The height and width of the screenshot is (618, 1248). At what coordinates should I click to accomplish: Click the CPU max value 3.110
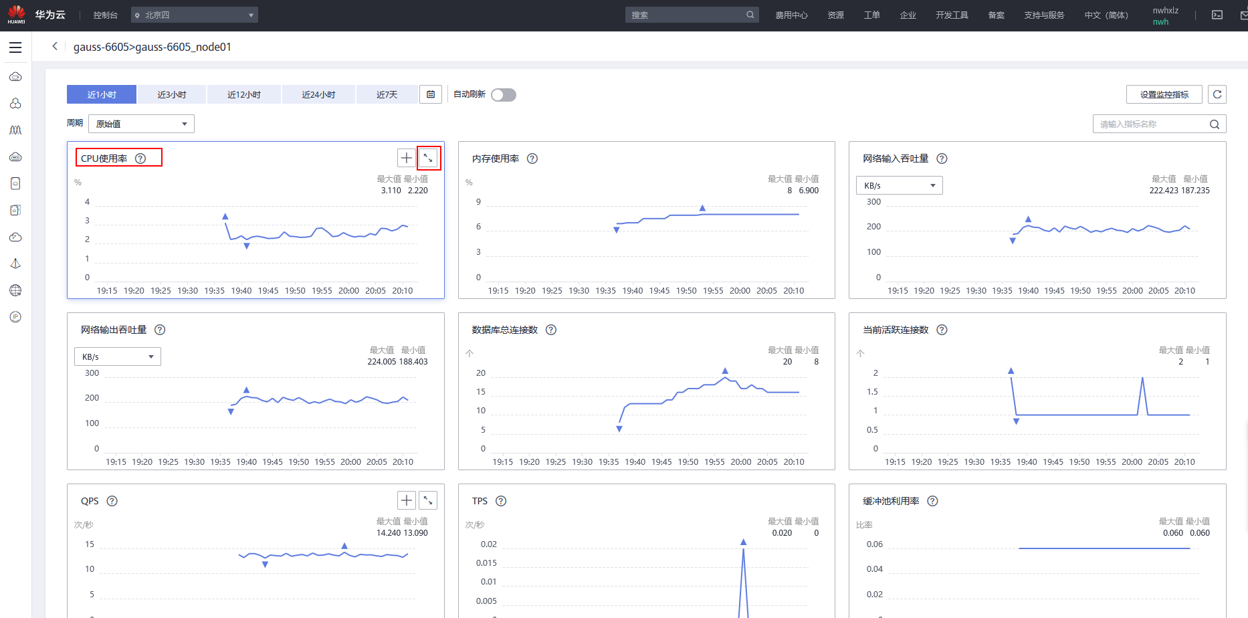391,191
